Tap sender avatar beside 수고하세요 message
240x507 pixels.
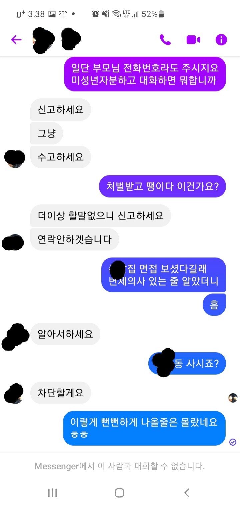tap(15, 158)
